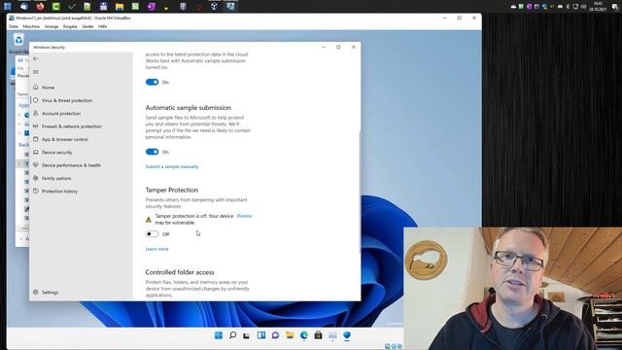Open the Datei menu in VirtualBox
Screen dimensions: 622x350
pos(14,26)
